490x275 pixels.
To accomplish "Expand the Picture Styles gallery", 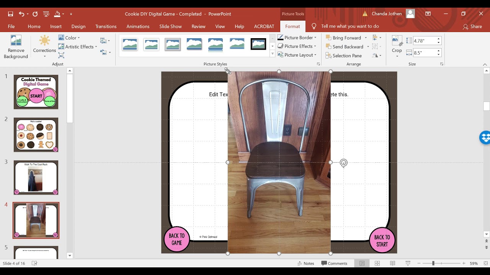I will click(273, 54).
